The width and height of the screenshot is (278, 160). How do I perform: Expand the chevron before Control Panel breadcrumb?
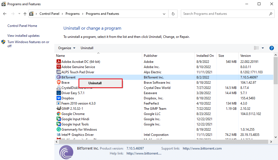(36, 14)
